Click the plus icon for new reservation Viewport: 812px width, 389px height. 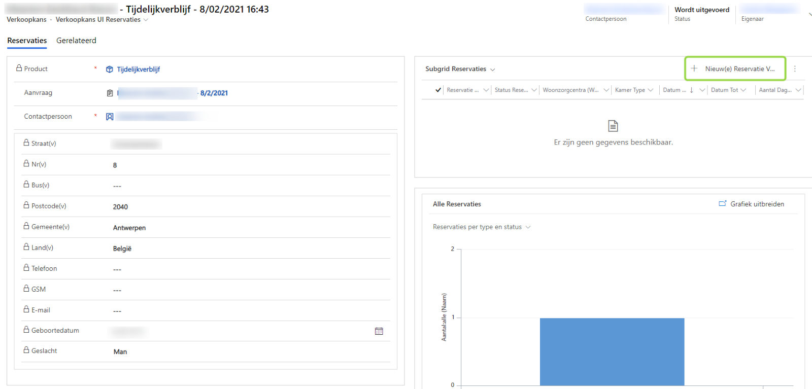[x=694, y=68]
